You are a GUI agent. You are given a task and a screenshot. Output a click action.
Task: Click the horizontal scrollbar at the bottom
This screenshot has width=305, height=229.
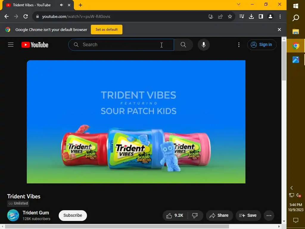[x=117, y=227]
